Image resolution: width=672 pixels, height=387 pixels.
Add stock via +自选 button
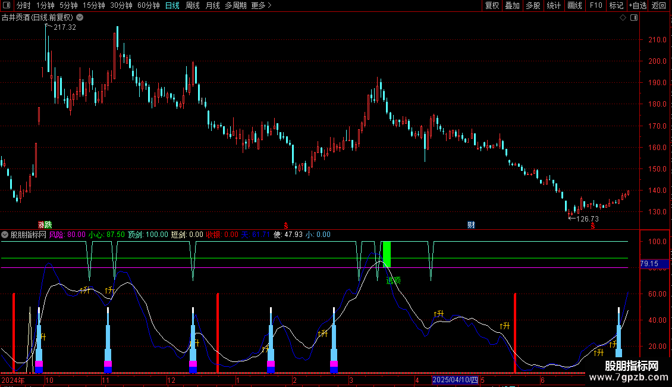pos(637,5)
